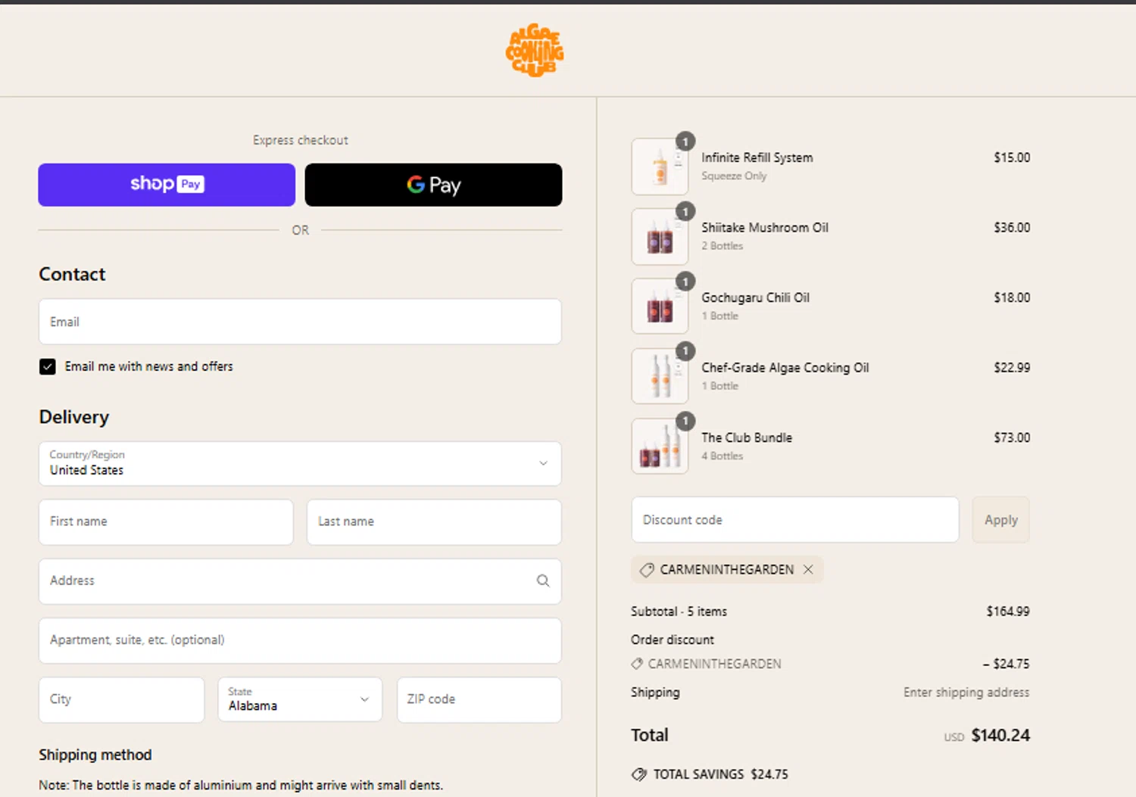Open the Country/Region dropdown
The image size is (1136, 797).
300,463
